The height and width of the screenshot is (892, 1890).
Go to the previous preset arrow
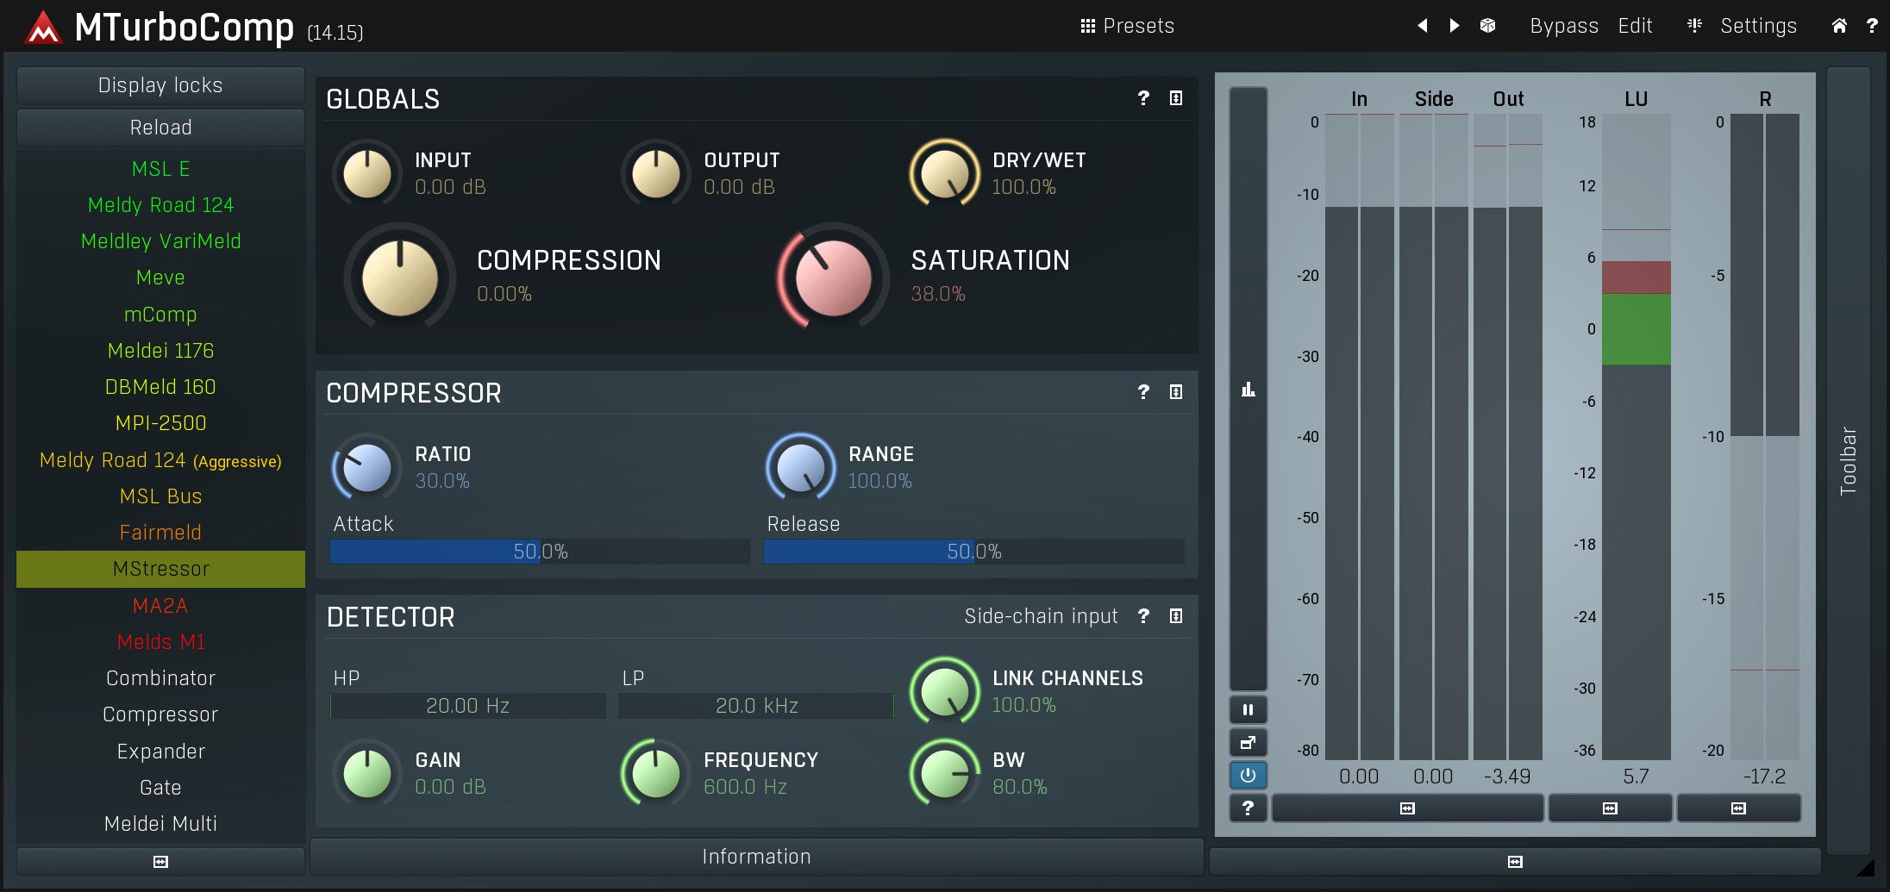click(1422, 26)
